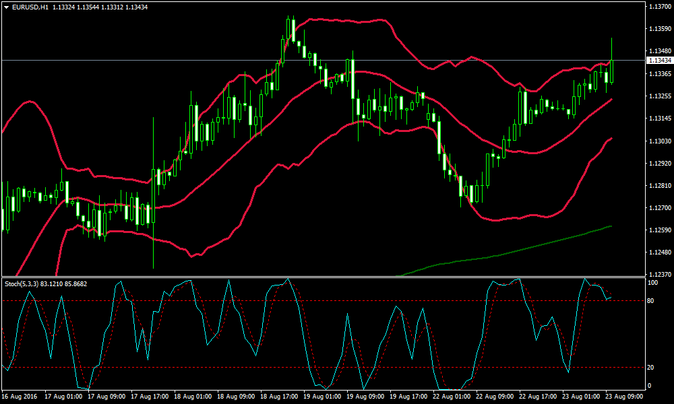Image resolution: width=674 pixels, height=404 pixels.
Task: Click the 19 Aug 09:00 time label
Action: pos(366,397)
